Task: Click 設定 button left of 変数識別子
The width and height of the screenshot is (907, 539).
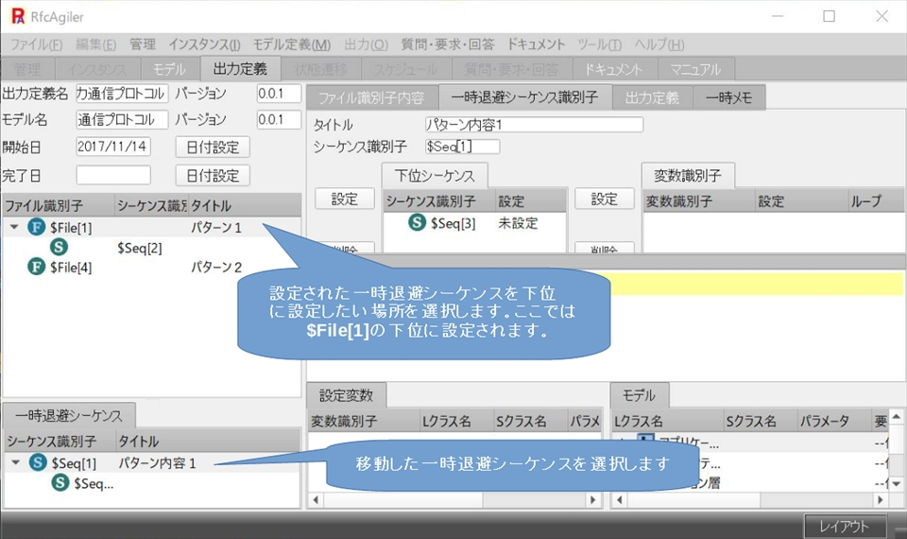Action: 605,200
